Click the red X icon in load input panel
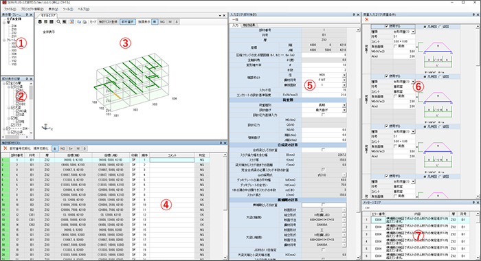Viewport: 481px width, 261px height. pyautogui.click(x=366, y=20)
